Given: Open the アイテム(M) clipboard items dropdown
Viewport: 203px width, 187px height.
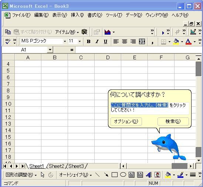Looking at the screenshot, I should [x=67, y=32].
